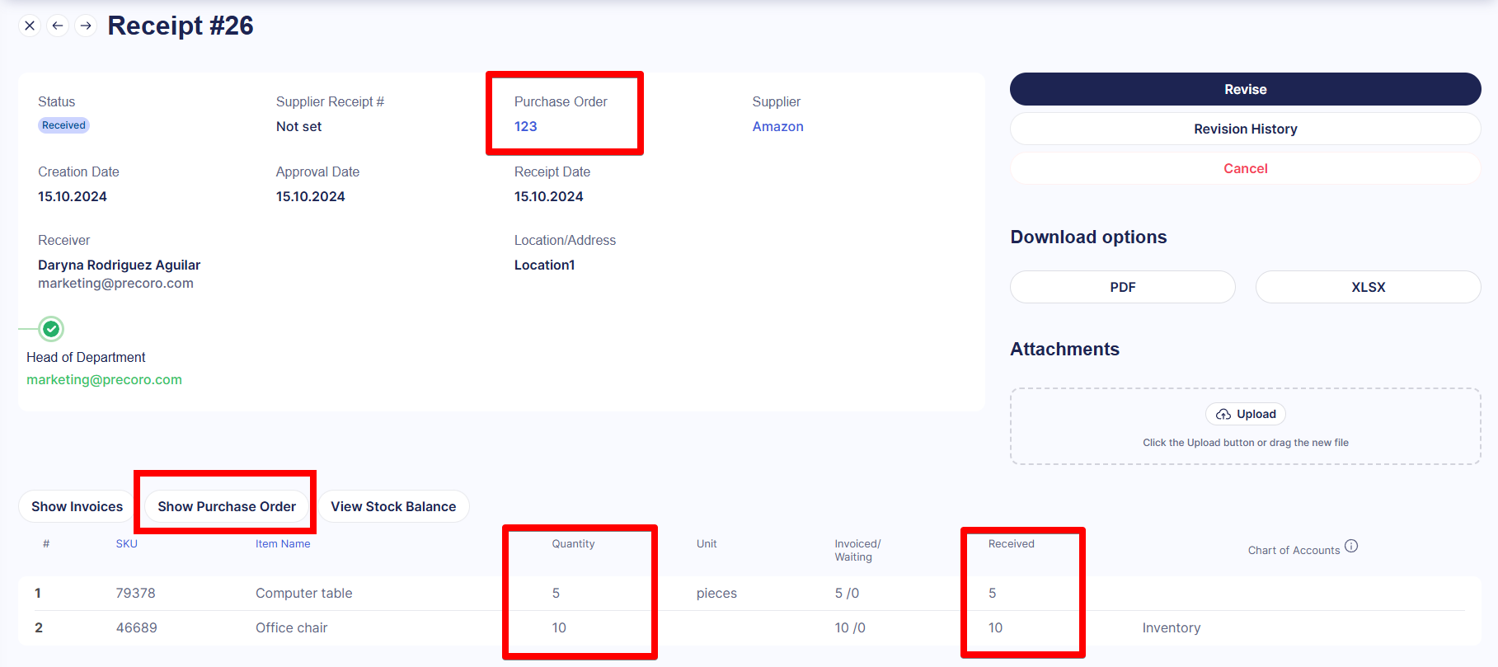Open Revision History

(1245, 129)
